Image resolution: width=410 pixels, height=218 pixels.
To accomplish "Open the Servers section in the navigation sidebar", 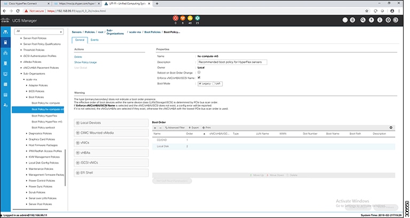I will tap(6, 42).
